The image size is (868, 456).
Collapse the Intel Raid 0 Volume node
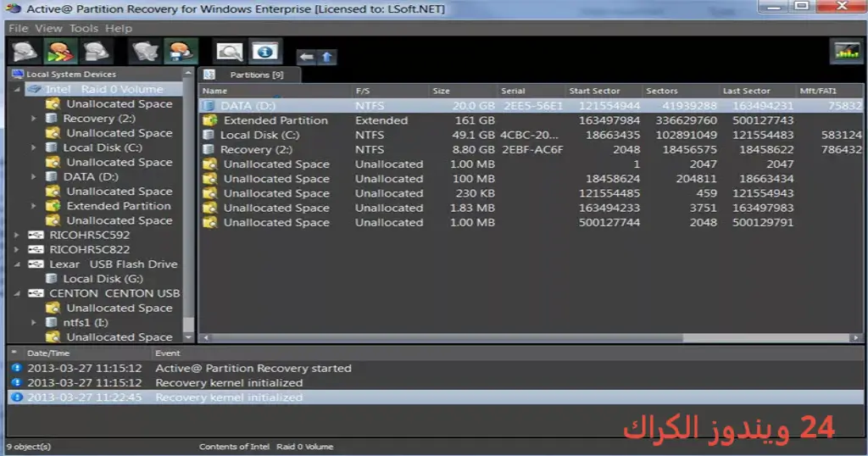17,89
